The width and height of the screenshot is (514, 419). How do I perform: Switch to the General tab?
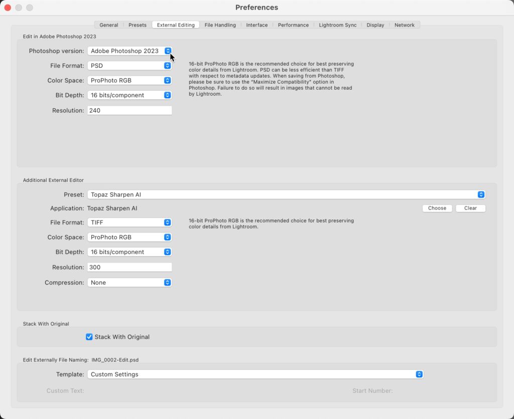click(108, 25)
